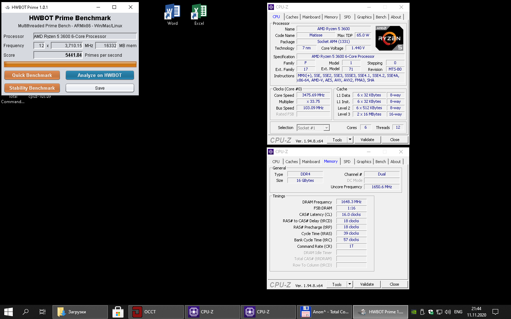The height and width of the screenshot is (319, 511).
Task: Open About tab in bottom CPU-Z window
Action: (x=396, y=162)
